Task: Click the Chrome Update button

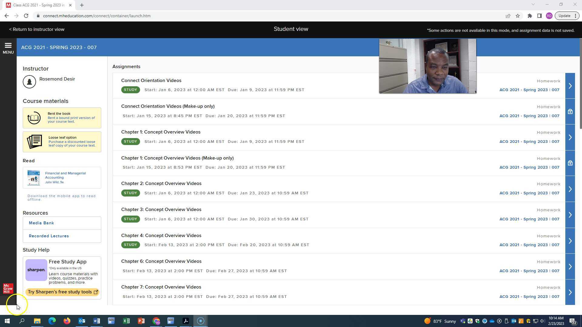Action: (x=567, y=16)
